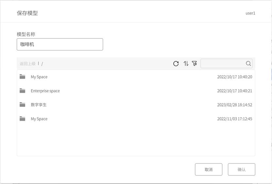Select the 数字孪生 folder icon
The height and width of the screenshot is (184, 272).
pyautogui.click(x=22, y=105)
